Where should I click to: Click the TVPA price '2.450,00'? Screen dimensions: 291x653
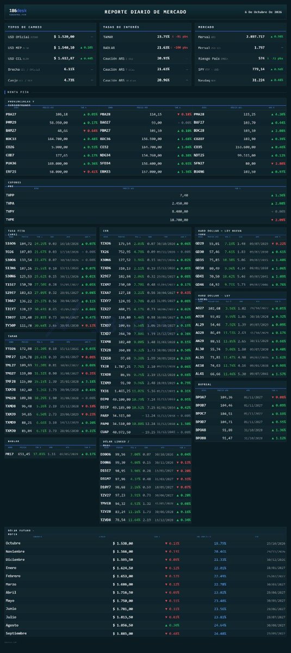pyautogui.click(x=179, y=203)
